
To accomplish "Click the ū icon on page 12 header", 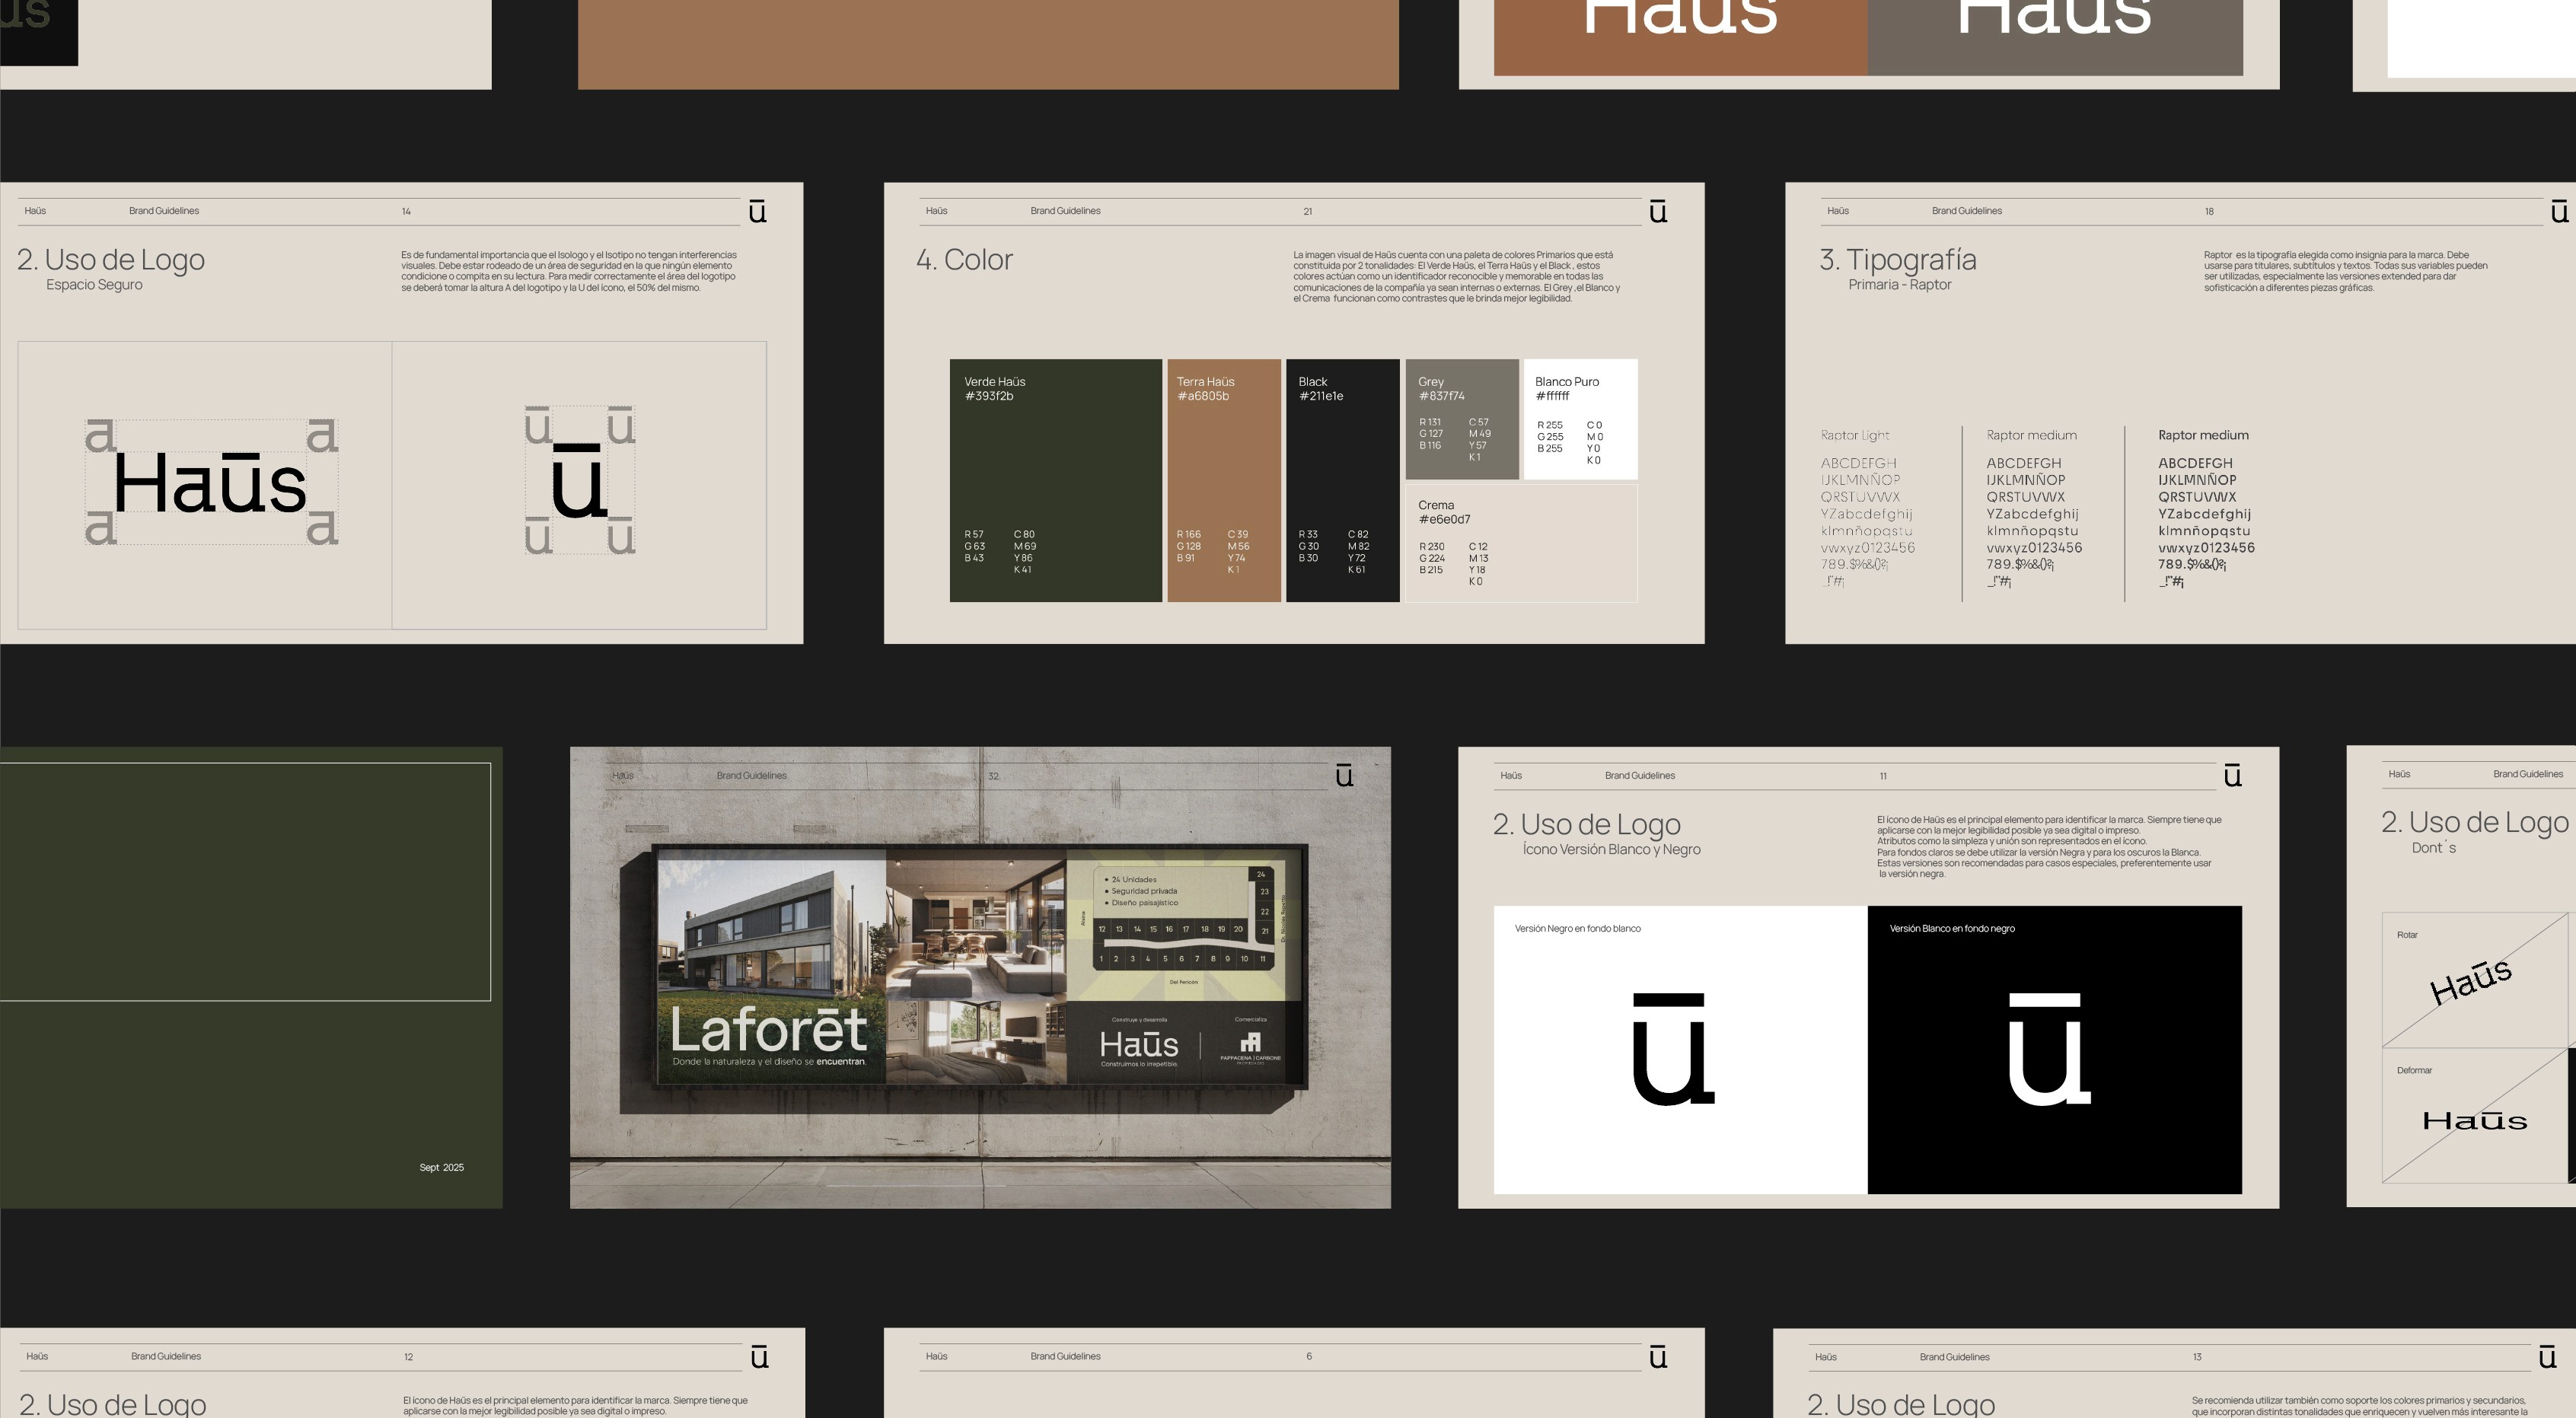I will tap(759, 1357).
